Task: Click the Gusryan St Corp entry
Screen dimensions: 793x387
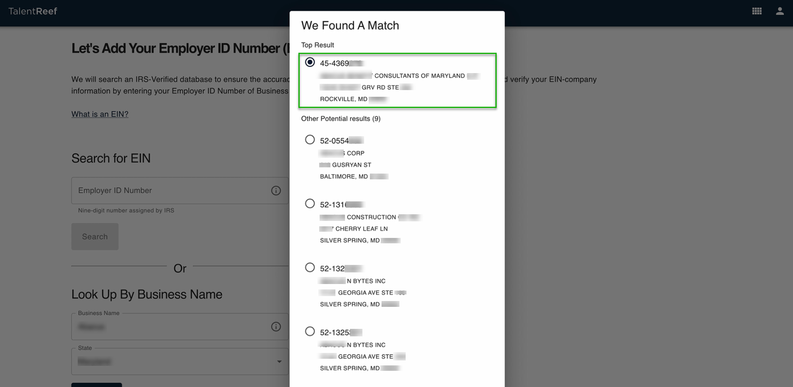Action: (x=351, y=165)
